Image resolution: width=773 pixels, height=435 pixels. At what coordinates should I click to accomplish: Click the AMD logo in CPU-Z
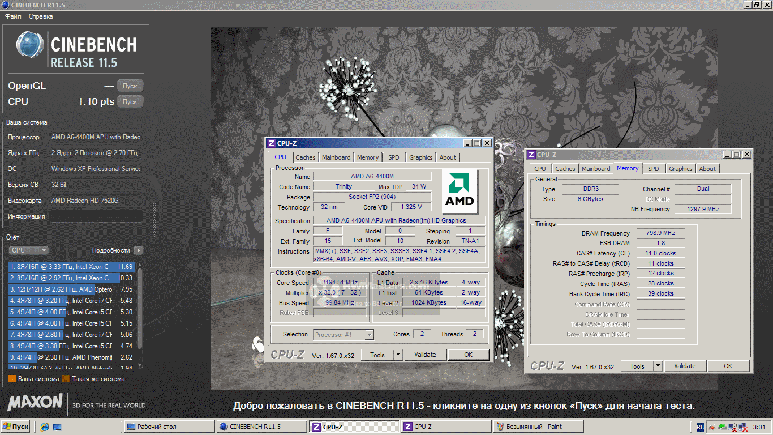click(x=459, y=191)
